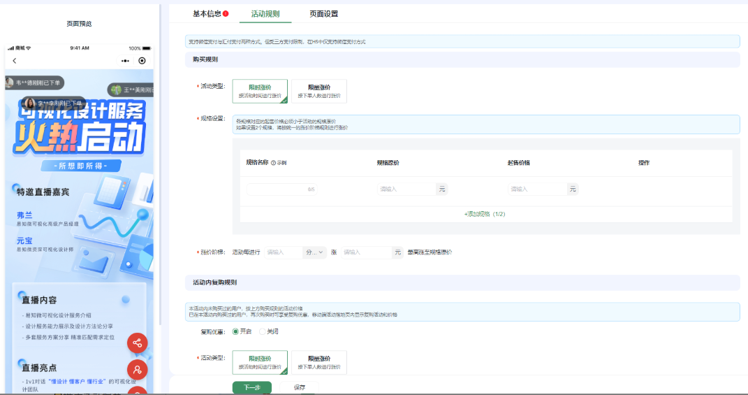The width and height of the screenshot is (748, 395).
Task: Click +添加规格 to add a specification
Action: click(484, 214)
